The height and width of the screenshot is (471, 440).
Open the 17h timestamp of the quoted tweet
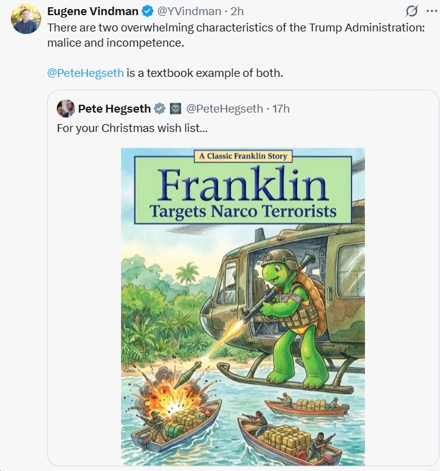coord(281,109)
